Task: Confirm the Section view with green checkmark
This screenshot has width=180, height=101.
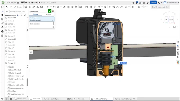Action: (49, 11)
